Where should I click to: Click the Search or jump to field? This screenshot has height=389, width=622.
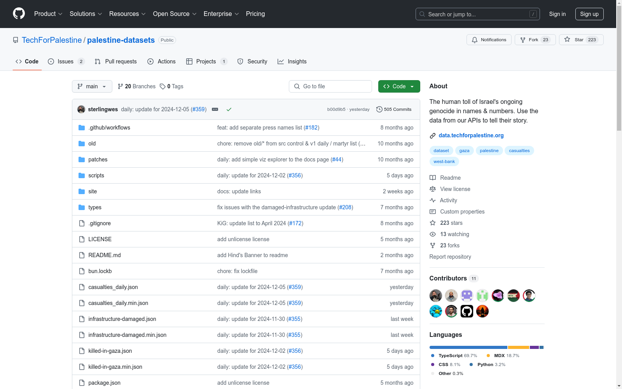click(478, 14)
